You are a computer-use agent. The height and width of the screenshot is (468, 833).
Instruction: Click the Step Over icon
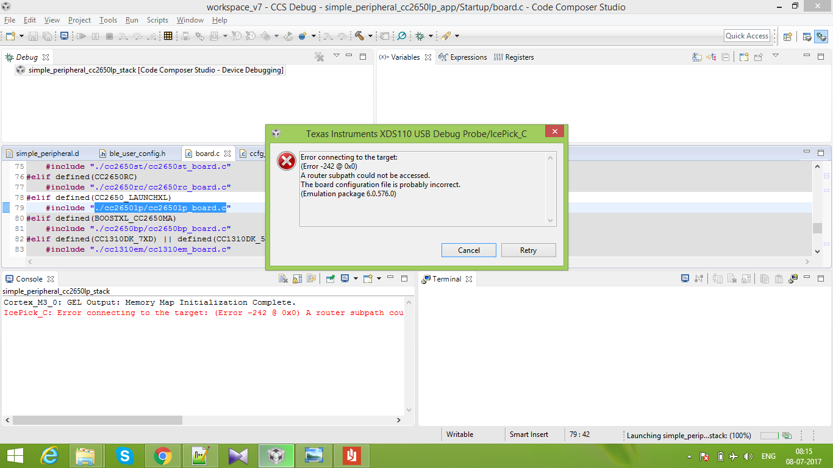click(x=138, y=35)
